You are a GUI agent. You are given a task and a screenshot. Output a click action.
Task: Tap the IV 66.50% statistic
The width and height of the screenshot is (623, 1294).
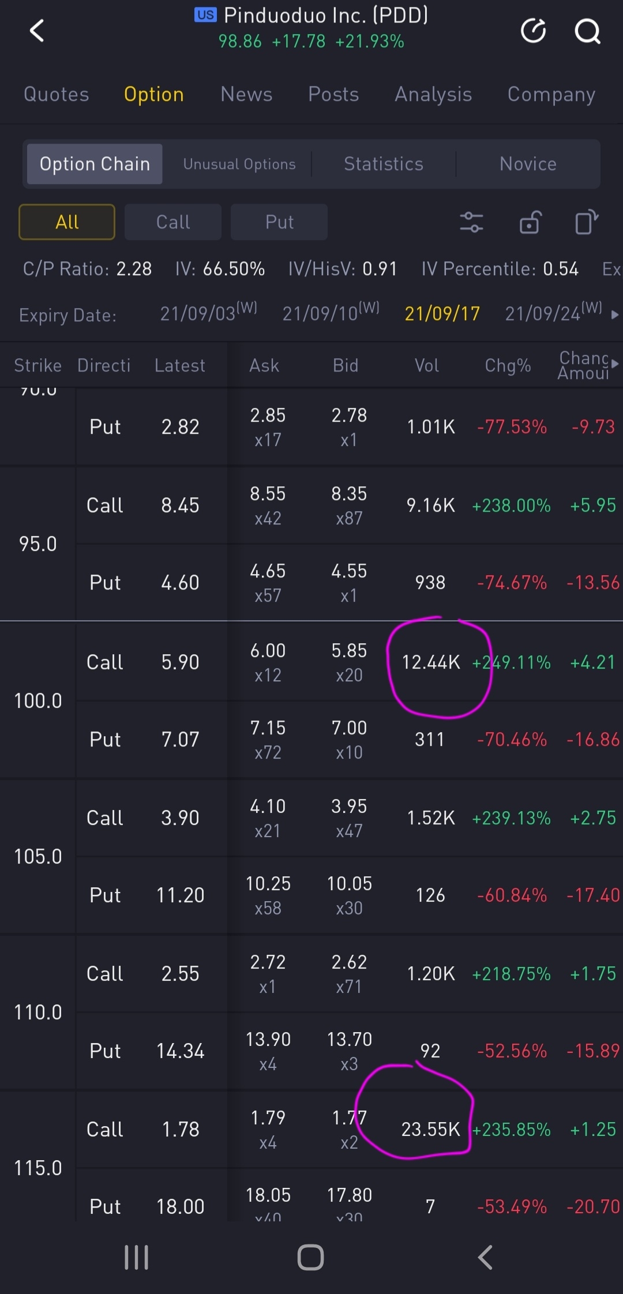[x=220, y=269]
